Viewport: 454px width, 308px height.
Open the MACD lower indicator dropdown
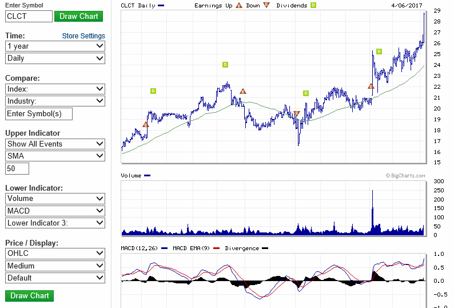pyautogui.click(x=55, y=211)
